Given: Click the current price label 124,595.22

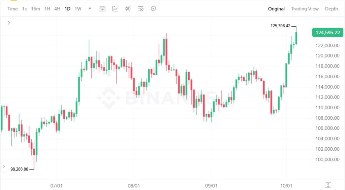Looking at the screenshot, I should point(327,33).
